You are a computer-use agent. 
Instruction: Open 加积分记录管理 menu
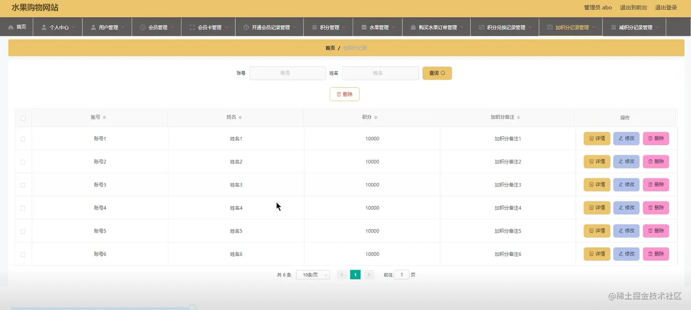[571, 27]
